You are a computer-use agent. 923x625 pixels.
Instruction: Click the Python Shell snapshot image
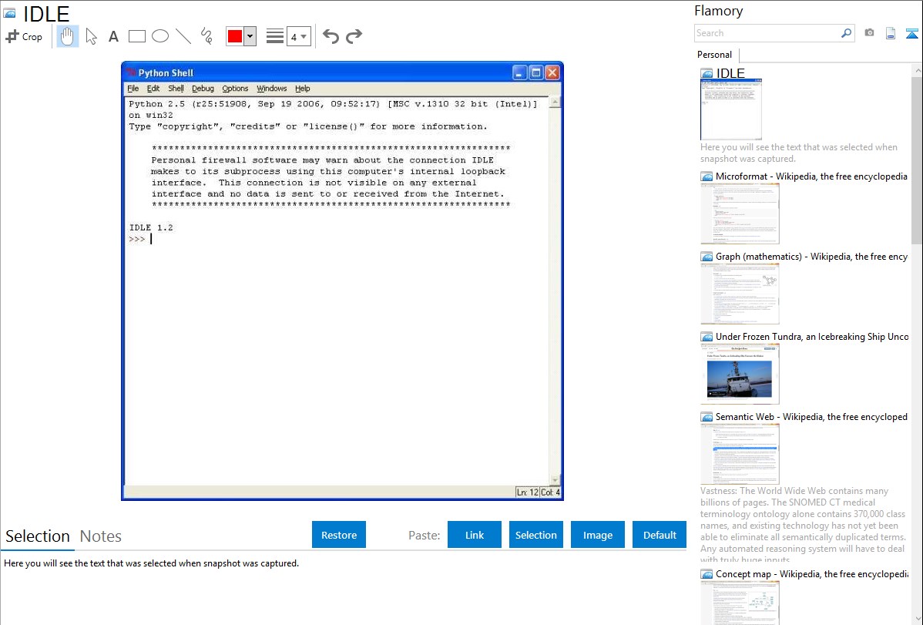[342, 281]
